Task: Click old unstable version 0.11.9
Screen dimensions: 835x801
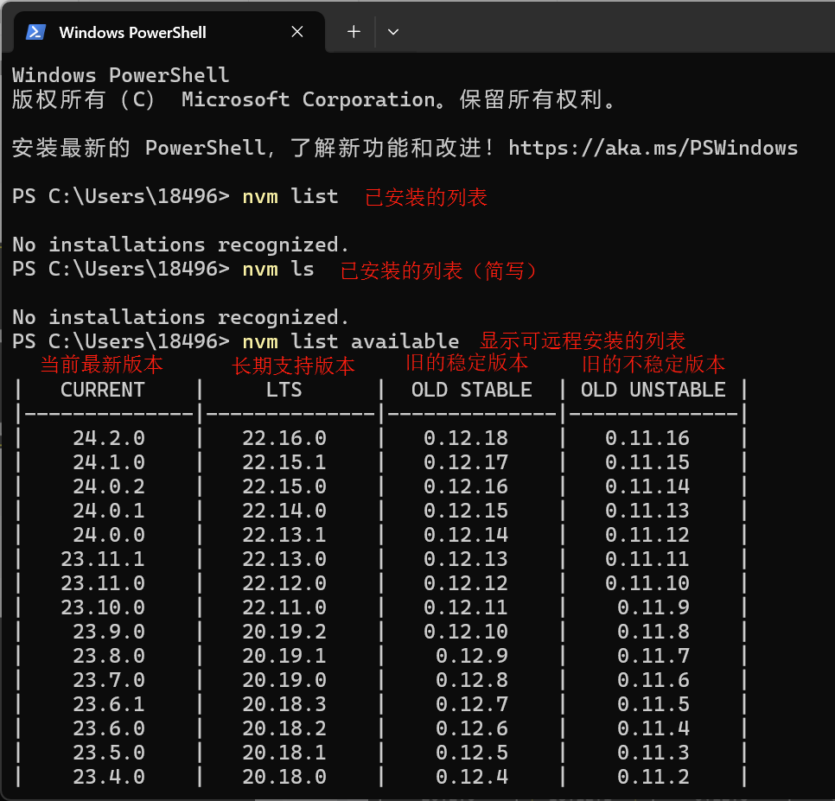Action: [653, 607]
